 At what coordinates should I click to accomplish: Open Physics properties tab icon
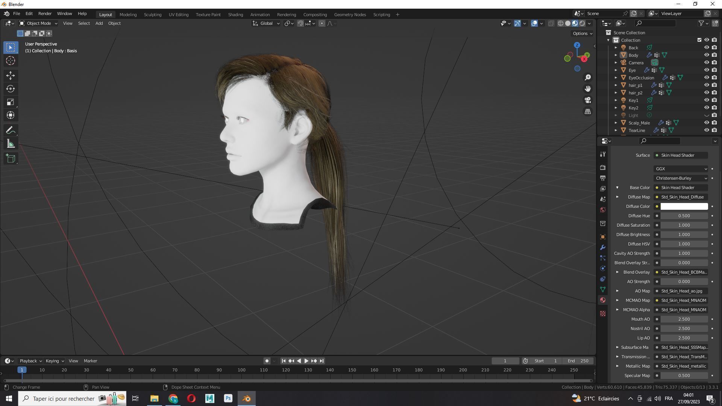tap(603, 268)
